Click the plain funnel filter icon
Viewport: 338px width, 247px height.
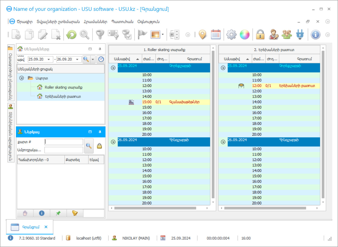click(100, 35)
